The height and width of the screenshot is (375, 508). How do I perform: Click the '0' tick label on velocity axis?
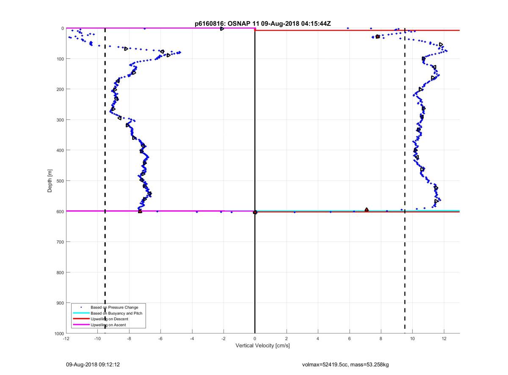pyautogui.click(x=255, y=339)
